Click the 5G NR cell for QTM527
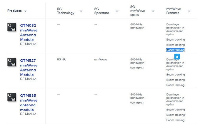203x124 pixels. tap(61, 59)
